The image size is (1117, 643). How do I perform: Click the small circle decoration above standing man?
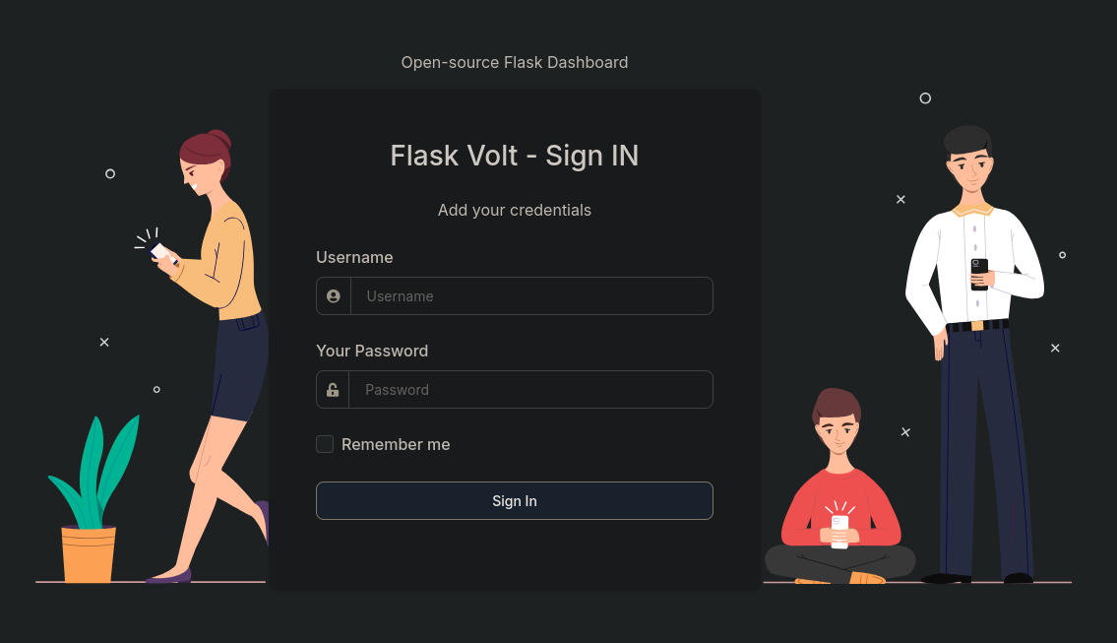[x=925, y=98]
